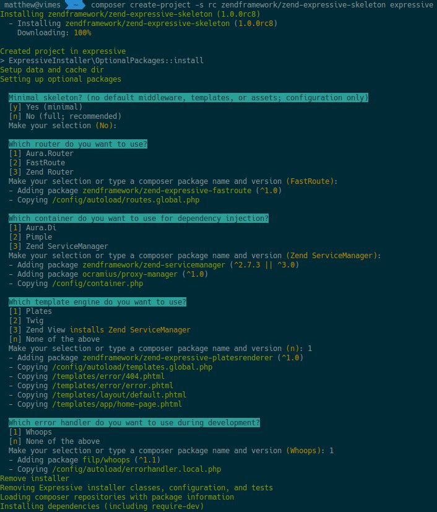
Task: Click 'Loading composer repositories' line
Action: (x=117, y=497)
